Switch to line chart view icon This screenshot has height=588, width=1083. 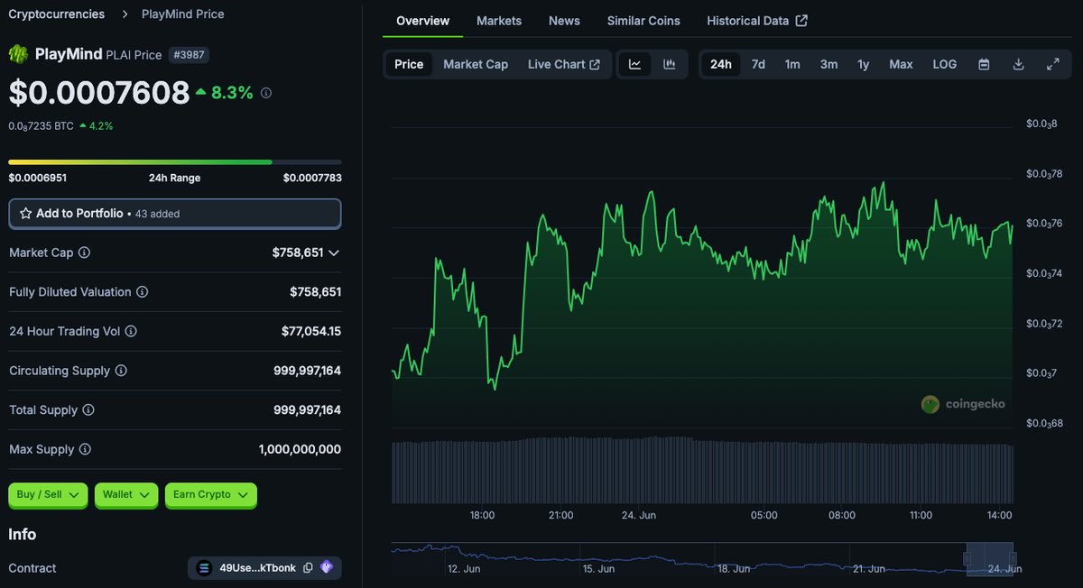(634, 64)
